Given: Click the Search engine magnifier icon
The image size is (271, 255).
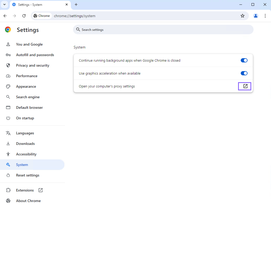Looking at the screenshot, I should [x=8, y=97].
